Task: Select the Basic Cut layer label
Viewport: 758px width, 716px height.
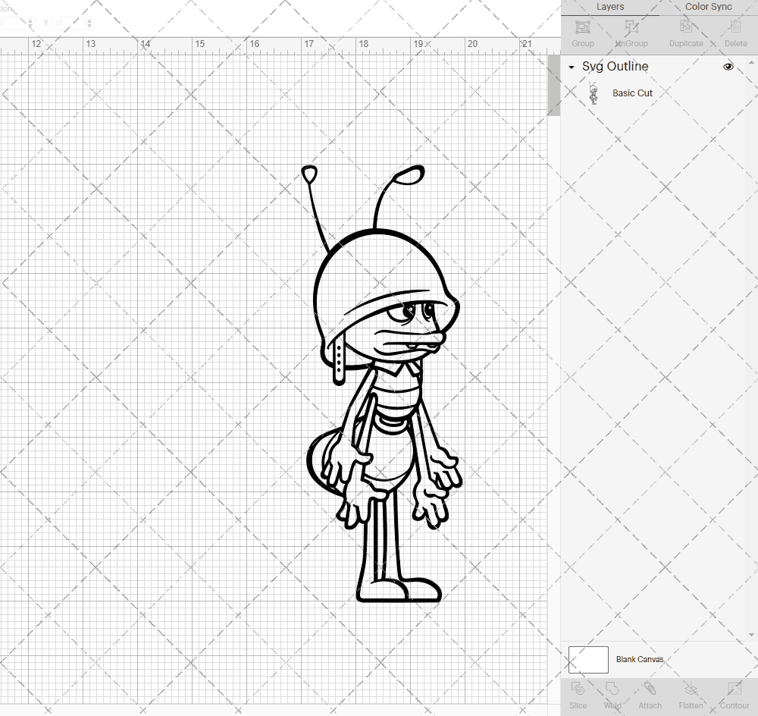Action: point(632,93)
